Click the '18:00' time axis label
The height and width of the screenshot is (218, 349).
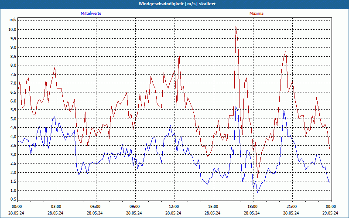point(253,207)
